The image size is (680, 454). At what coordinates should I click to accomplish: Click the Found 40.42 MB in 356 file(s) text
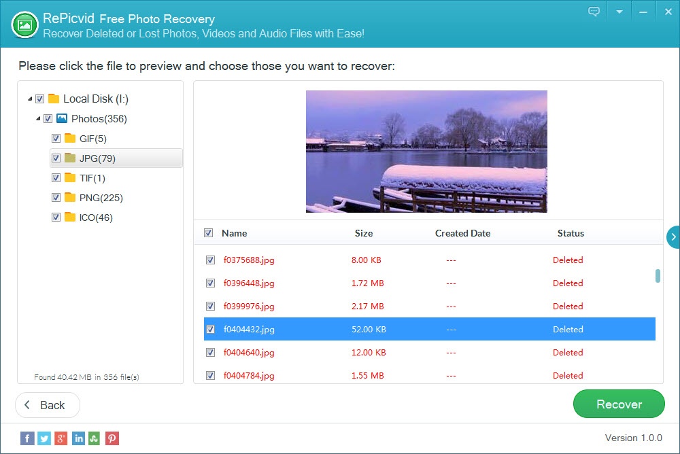tap(87, 377)
